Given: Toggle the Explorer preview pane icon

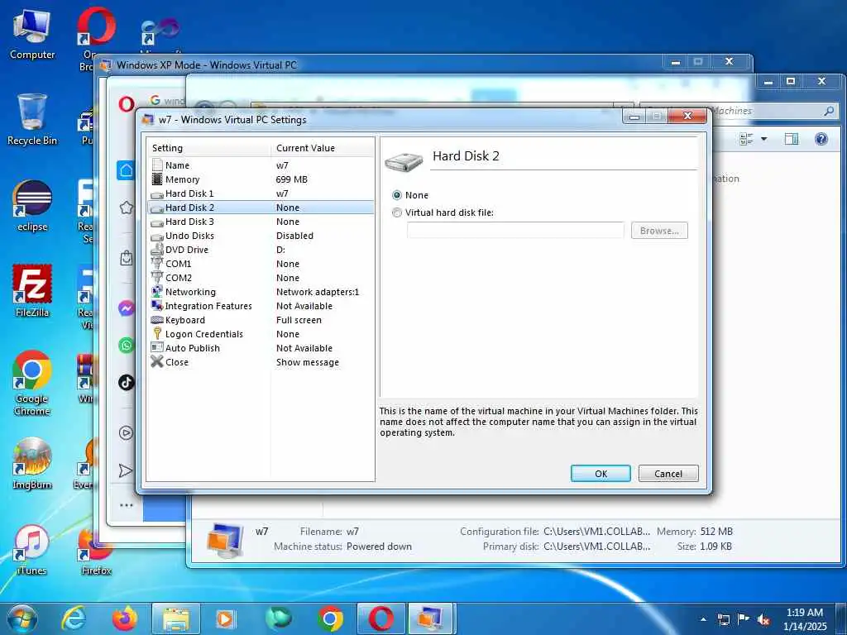Looking at the screenshot, I should [x=792, y=139].
